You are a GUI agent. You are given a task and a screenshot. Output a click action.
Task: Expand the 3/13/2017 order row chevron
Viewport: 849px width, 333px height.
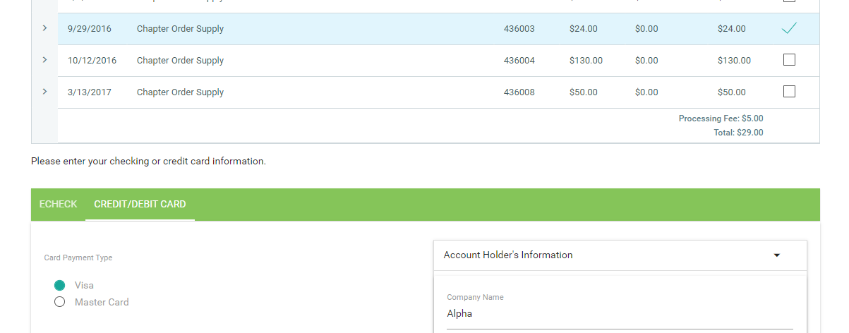(44, 92)
